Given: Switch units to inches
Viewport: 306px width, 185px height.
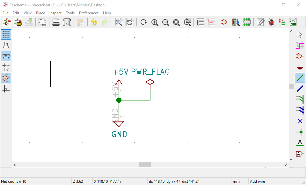Looking at the screenshot, I should coord(6,45).
